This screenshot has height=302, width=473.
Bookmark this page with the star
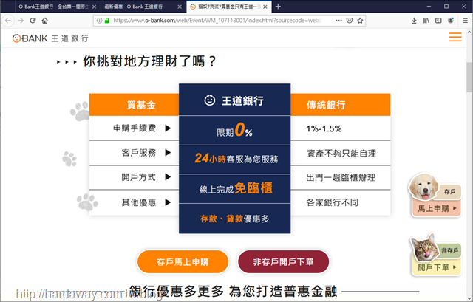(x=360, y=21)
